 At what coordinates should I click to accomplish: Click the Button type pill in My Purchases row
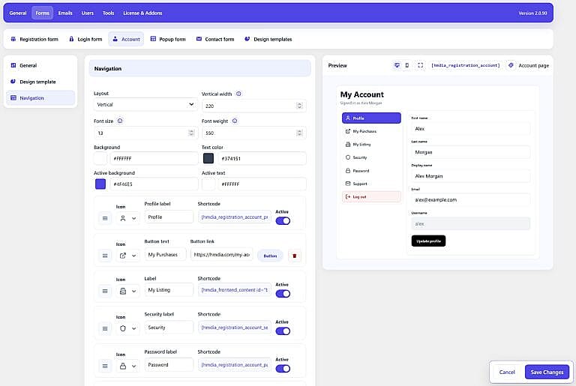270,256
